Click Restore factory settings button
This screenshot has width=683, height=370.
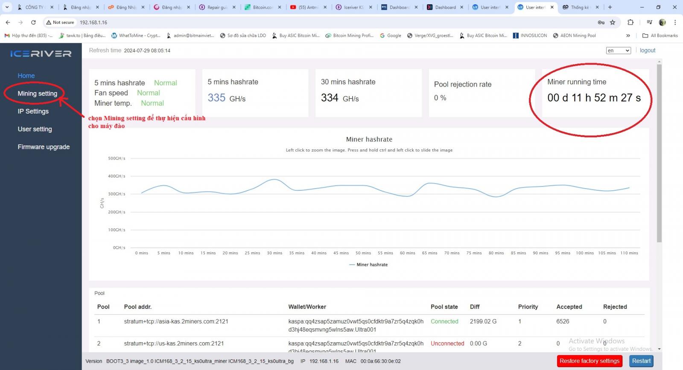[589, 361]
